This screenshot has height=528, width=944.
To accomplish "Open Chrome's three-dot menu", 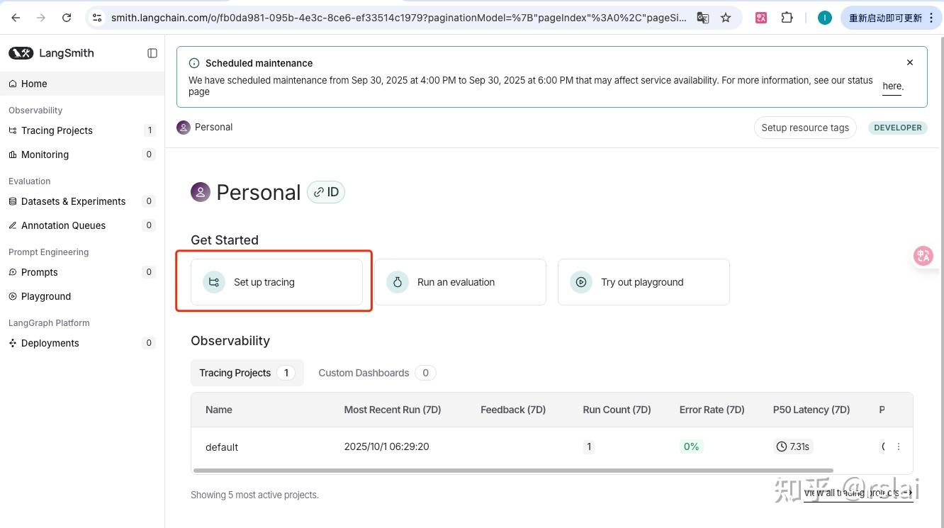I will tap(931, 18).
